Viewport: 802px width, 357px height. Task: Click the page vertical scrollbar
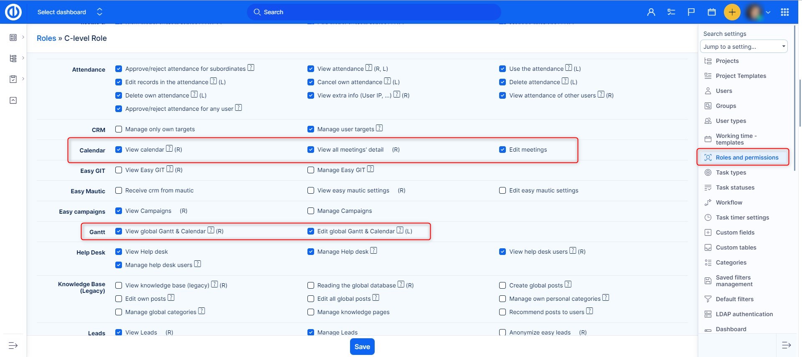799,104
